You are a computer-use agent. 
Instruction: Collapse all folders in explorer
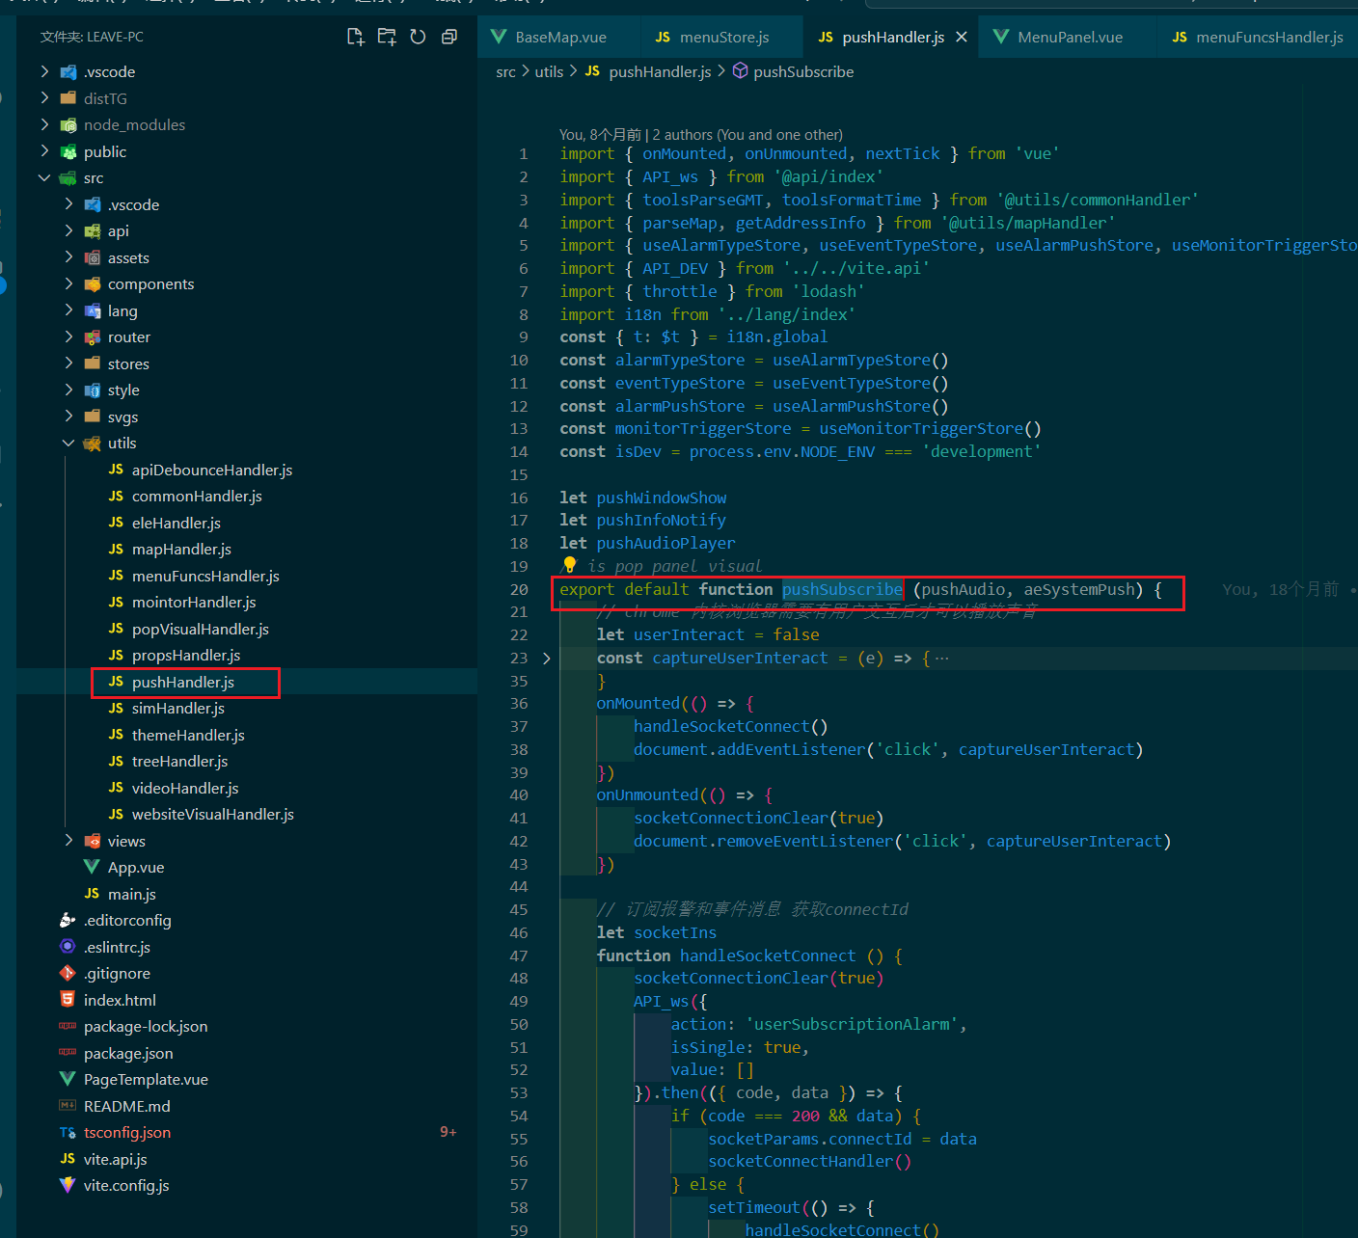click(448, 37)
